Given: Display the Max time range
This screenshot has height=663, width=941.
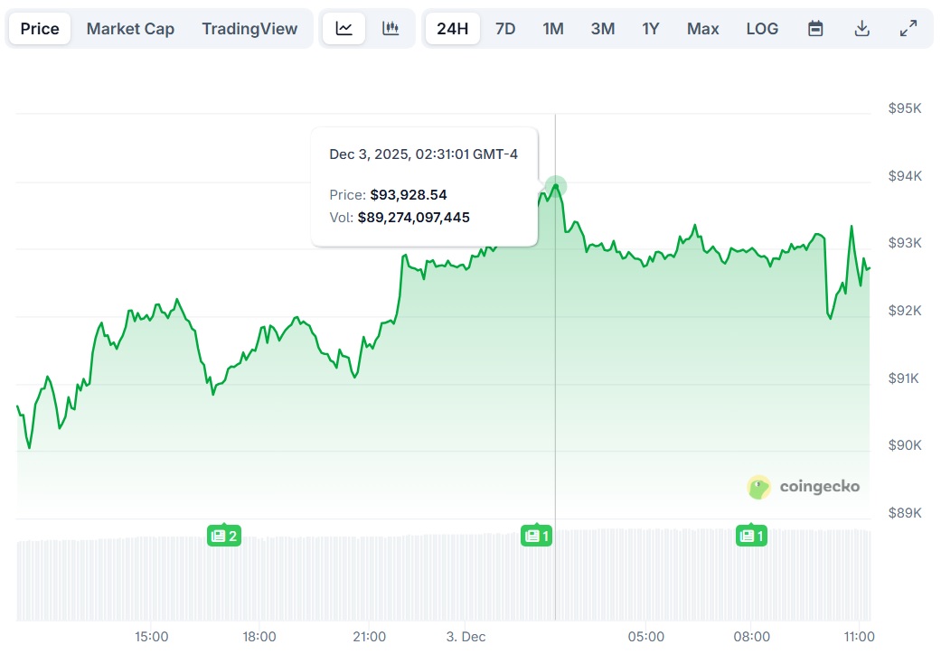Looking at the screenshot, I should coord(702,28).
